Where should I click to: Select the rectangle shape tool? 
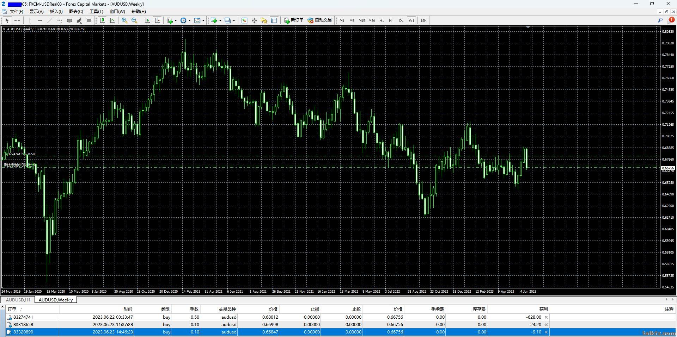(89, 20)
